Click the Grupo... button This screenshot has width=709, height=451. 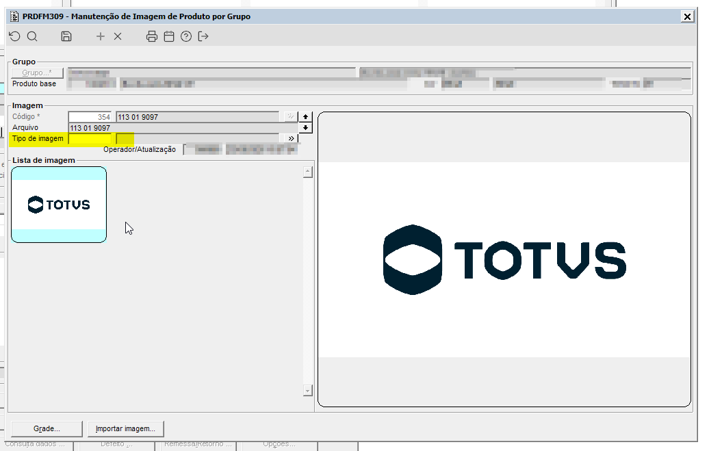coord(37,73)
